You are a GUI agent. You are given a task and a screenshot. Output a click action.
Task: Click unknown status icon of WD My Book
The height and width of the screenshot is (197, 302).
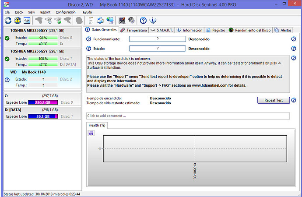7,80
